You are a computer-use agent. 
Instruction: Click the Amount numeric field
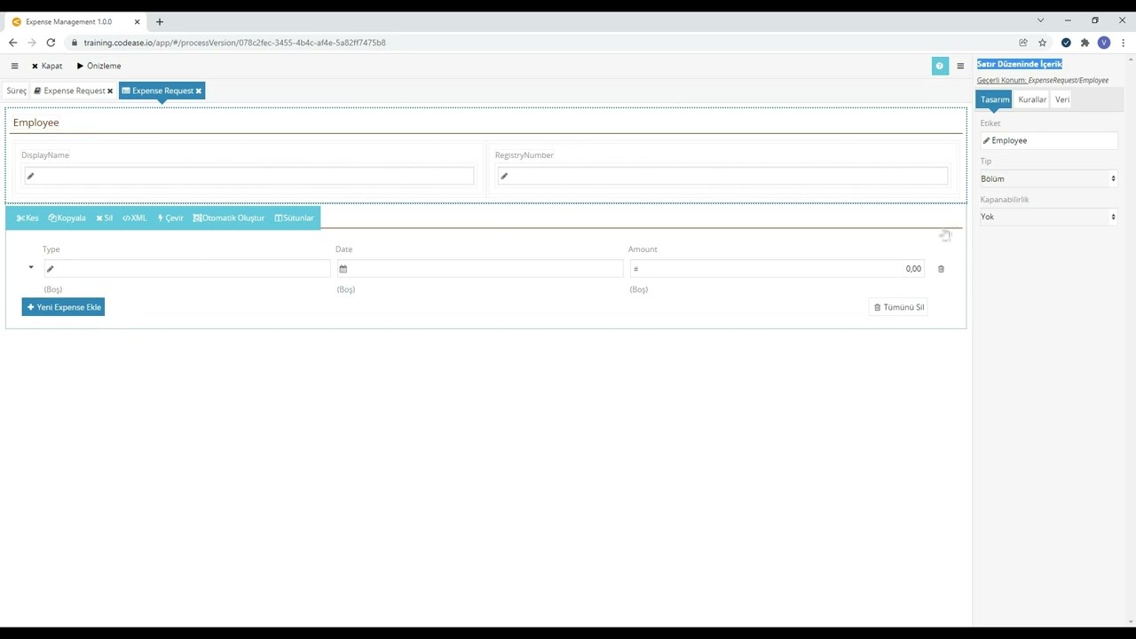777,269
